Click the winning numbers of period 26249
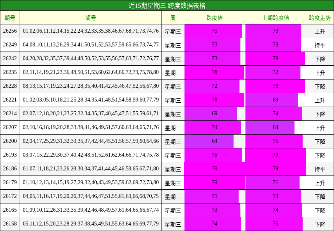 pyautogui.click(x=91, y=45)
